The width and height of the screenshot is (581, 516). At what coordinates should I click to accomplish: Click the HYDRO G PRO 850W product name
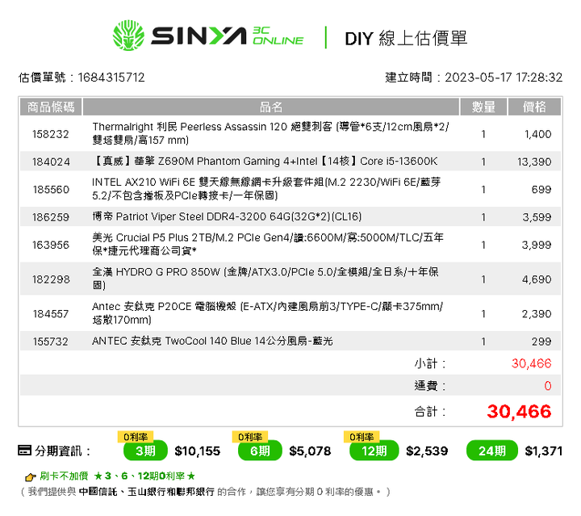click(265, 279)
